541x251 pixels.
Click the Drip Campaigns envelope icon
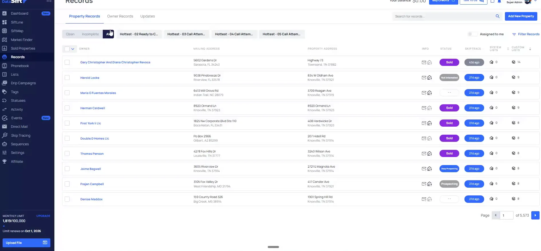click(5, 83)
